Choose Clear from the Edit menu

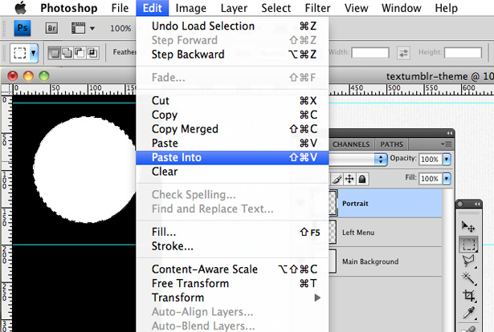232,172
